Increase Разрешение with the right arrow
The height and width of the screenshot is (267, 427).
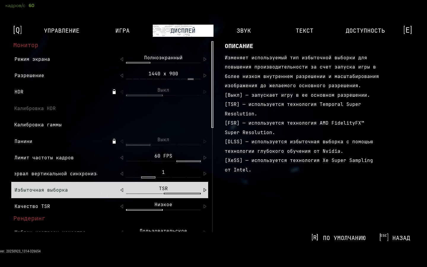click(x=205, y=76)
